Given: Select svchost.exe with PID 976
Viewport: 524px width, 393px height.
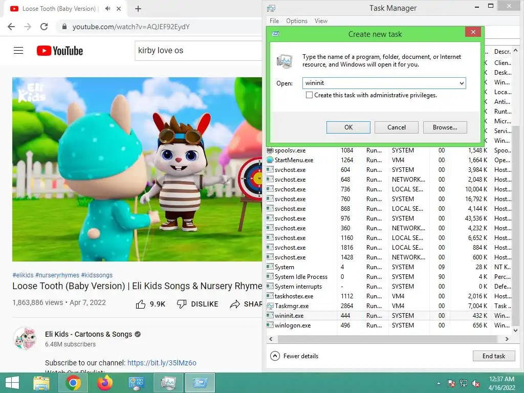Looking at the screenshot, I should coord(389,219).
